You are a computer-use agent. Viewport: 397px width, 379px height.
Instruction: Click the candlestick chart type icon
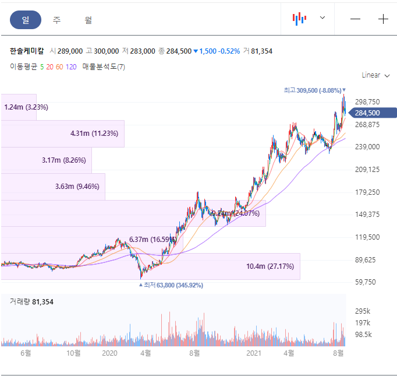(x=299, y=19)
